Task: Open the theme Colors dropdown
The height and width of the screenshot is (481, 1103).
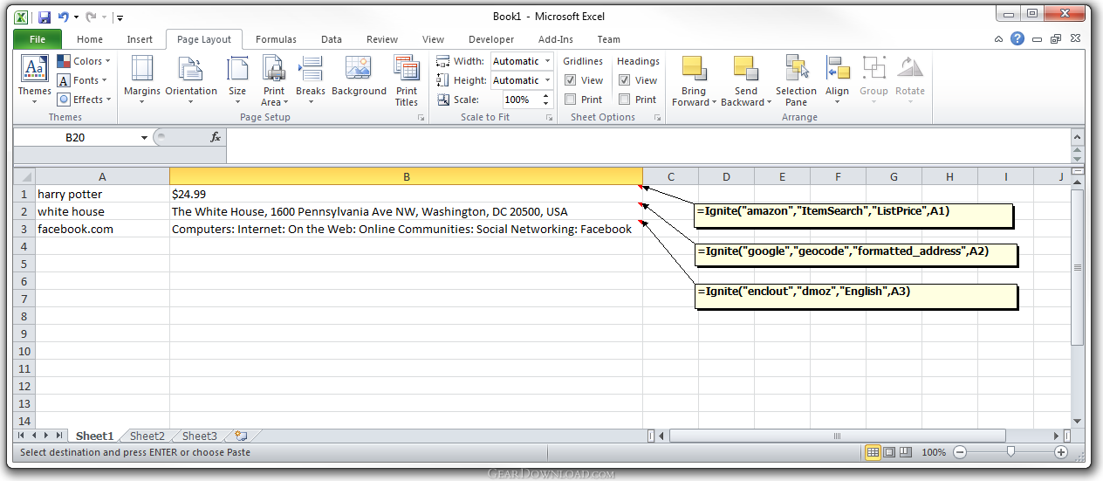Action: pyautogui.click(x=84, y=61)
